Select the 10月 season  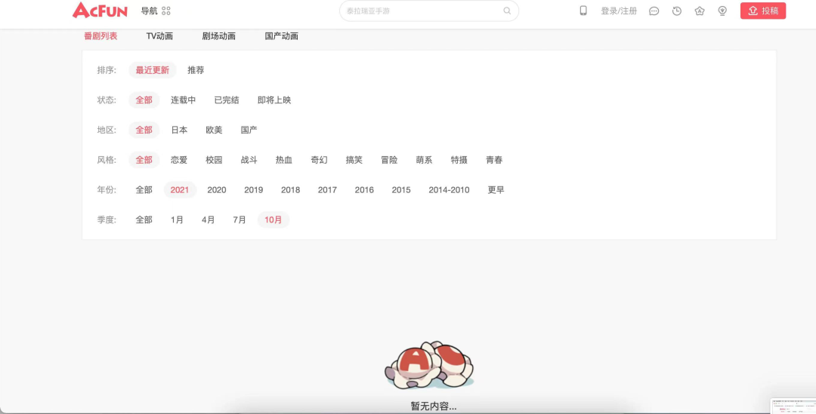click(274, 219)
